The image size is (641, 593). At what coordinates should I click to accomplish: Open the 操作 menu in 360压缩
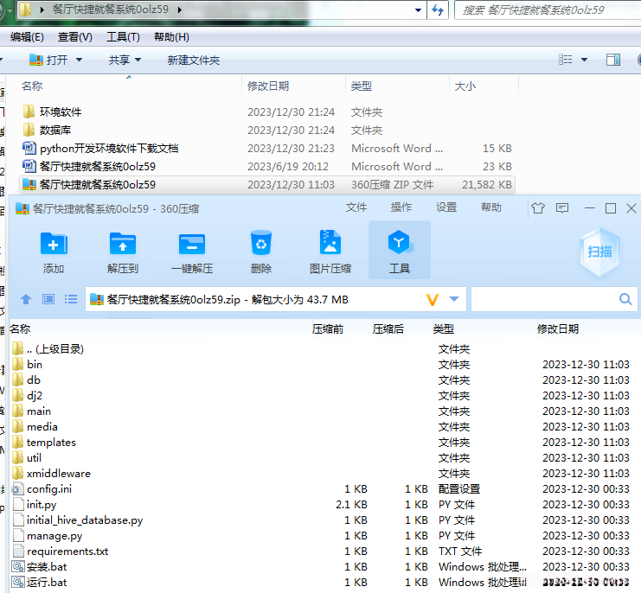pos(401,207)
